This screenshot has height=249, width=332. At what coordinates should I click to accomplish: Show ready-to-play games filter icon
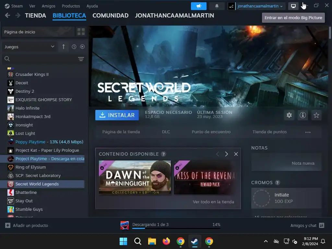point(82,47)
